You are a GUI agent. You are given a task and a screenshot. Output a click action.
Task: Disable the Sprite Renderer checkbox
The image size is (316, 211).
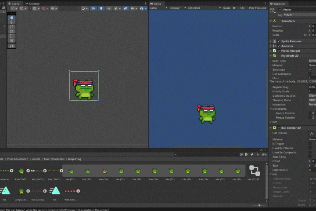point(279,41)
